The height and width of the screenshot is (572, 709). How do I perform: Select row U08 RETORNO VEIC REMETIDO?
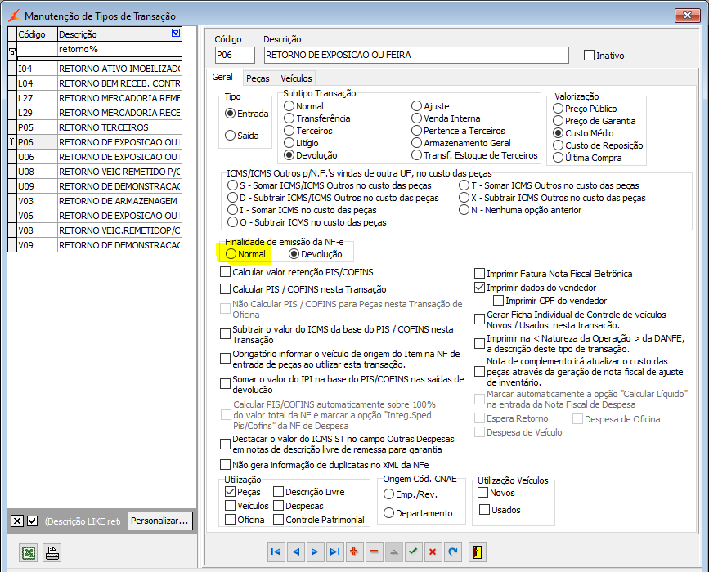click(x=96, y=172)
